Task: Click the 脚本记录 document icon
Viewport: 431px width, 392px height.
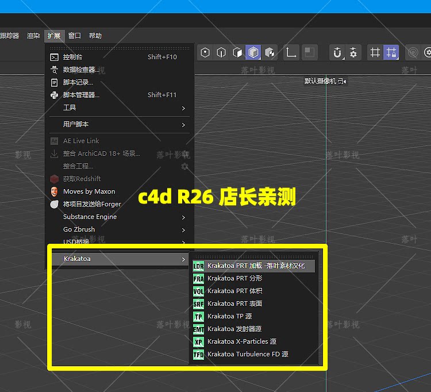Action: pyautogui.click(x=54, y=82)
